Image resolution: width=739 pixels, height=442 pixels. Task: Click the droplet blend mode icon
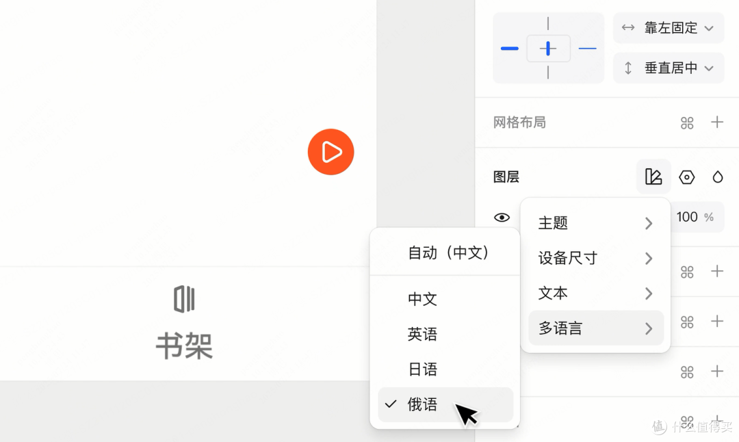pyautogui.click(x=717, y=177)
